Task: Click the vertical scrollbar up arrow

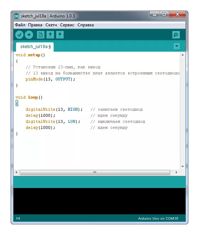Action: click(x=183, y=55)
